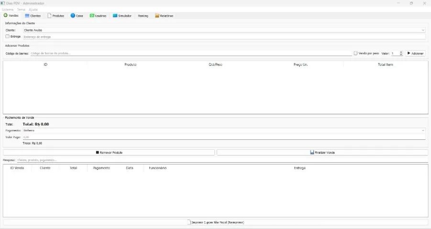Switch to the Ranking tab
431x229 pixels.
tap(143, 16)
